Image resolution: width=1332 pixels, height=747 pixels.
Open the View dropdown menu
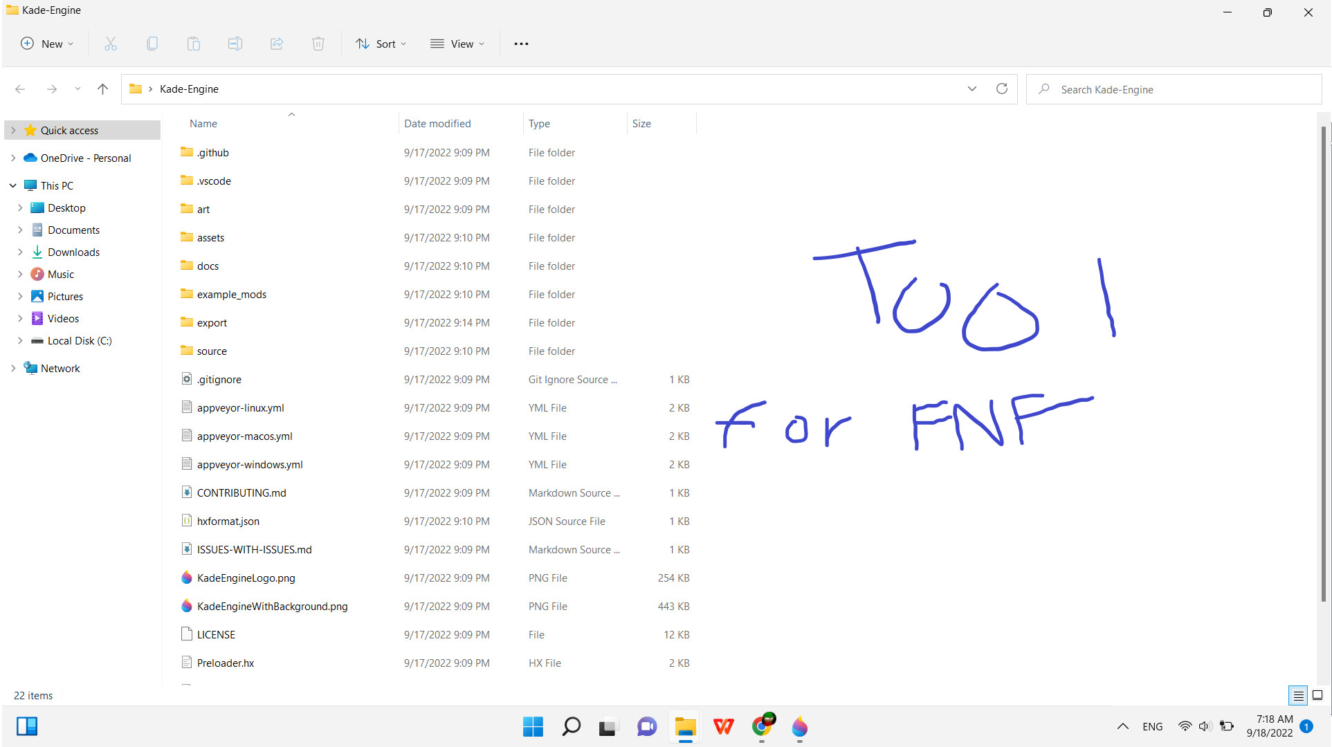tap(457, 43)
